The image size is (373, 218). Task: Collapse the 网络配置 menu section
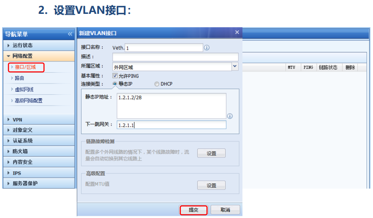tap(39, 56)
